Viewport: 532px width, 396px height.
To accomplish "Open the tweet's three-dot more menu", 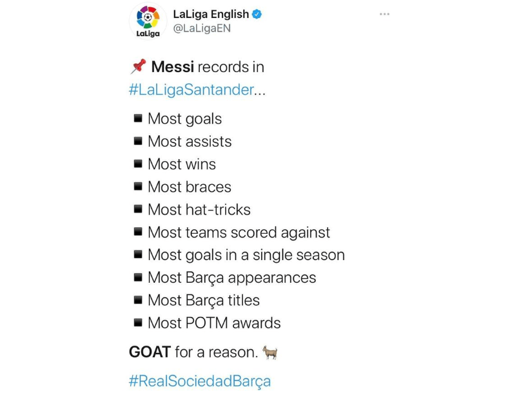I will coord(384,14).
